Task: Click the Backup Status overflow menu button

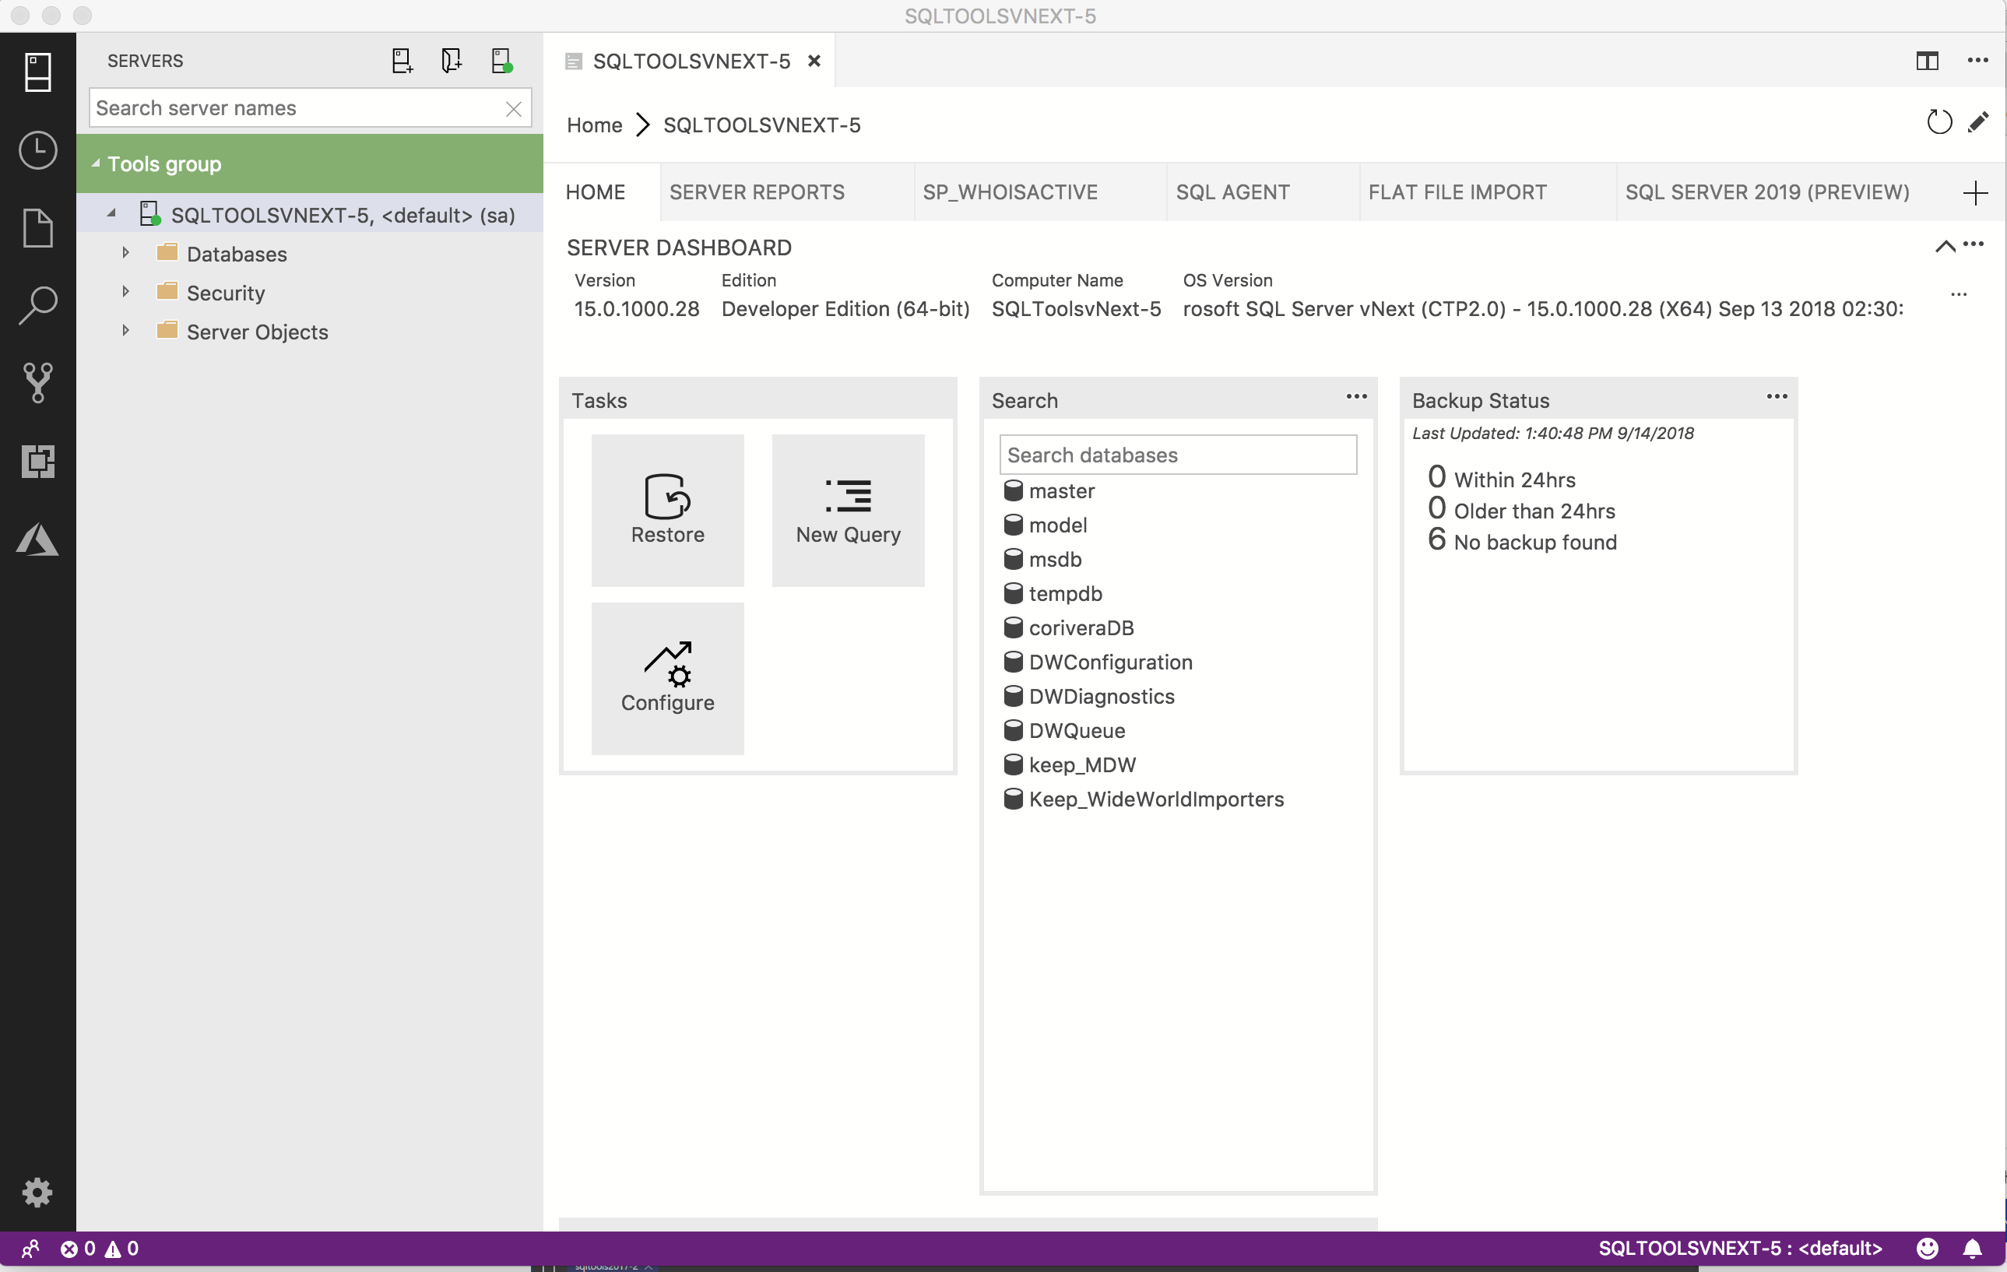Action: pyautogui.click(x=1777, y=399)
